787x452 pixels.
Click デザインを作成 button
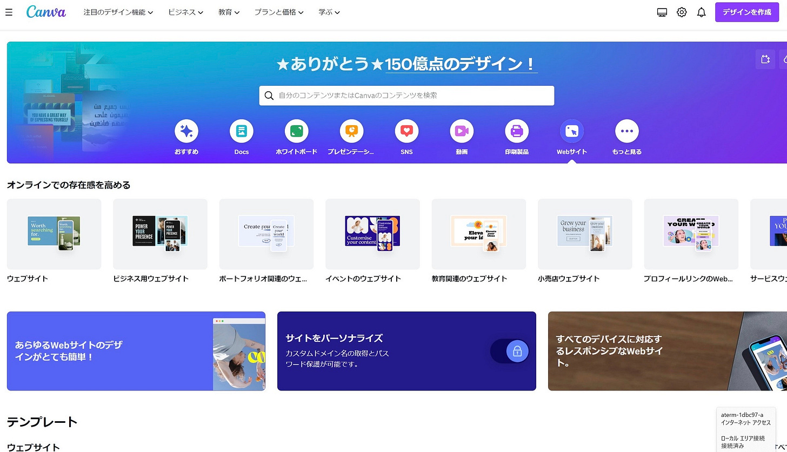click(x=747, y=12)
